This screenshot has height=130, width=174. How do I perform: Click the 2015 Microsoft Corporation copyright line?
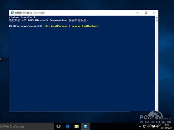click(x=49, y=20)
